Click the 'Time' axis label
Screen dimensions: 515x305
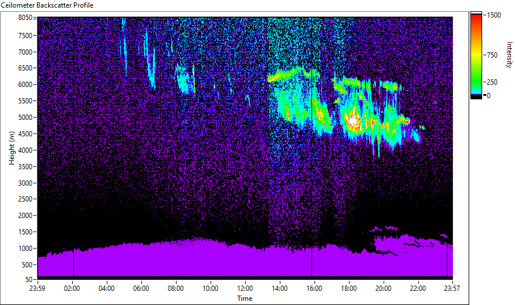click(245, 299)
